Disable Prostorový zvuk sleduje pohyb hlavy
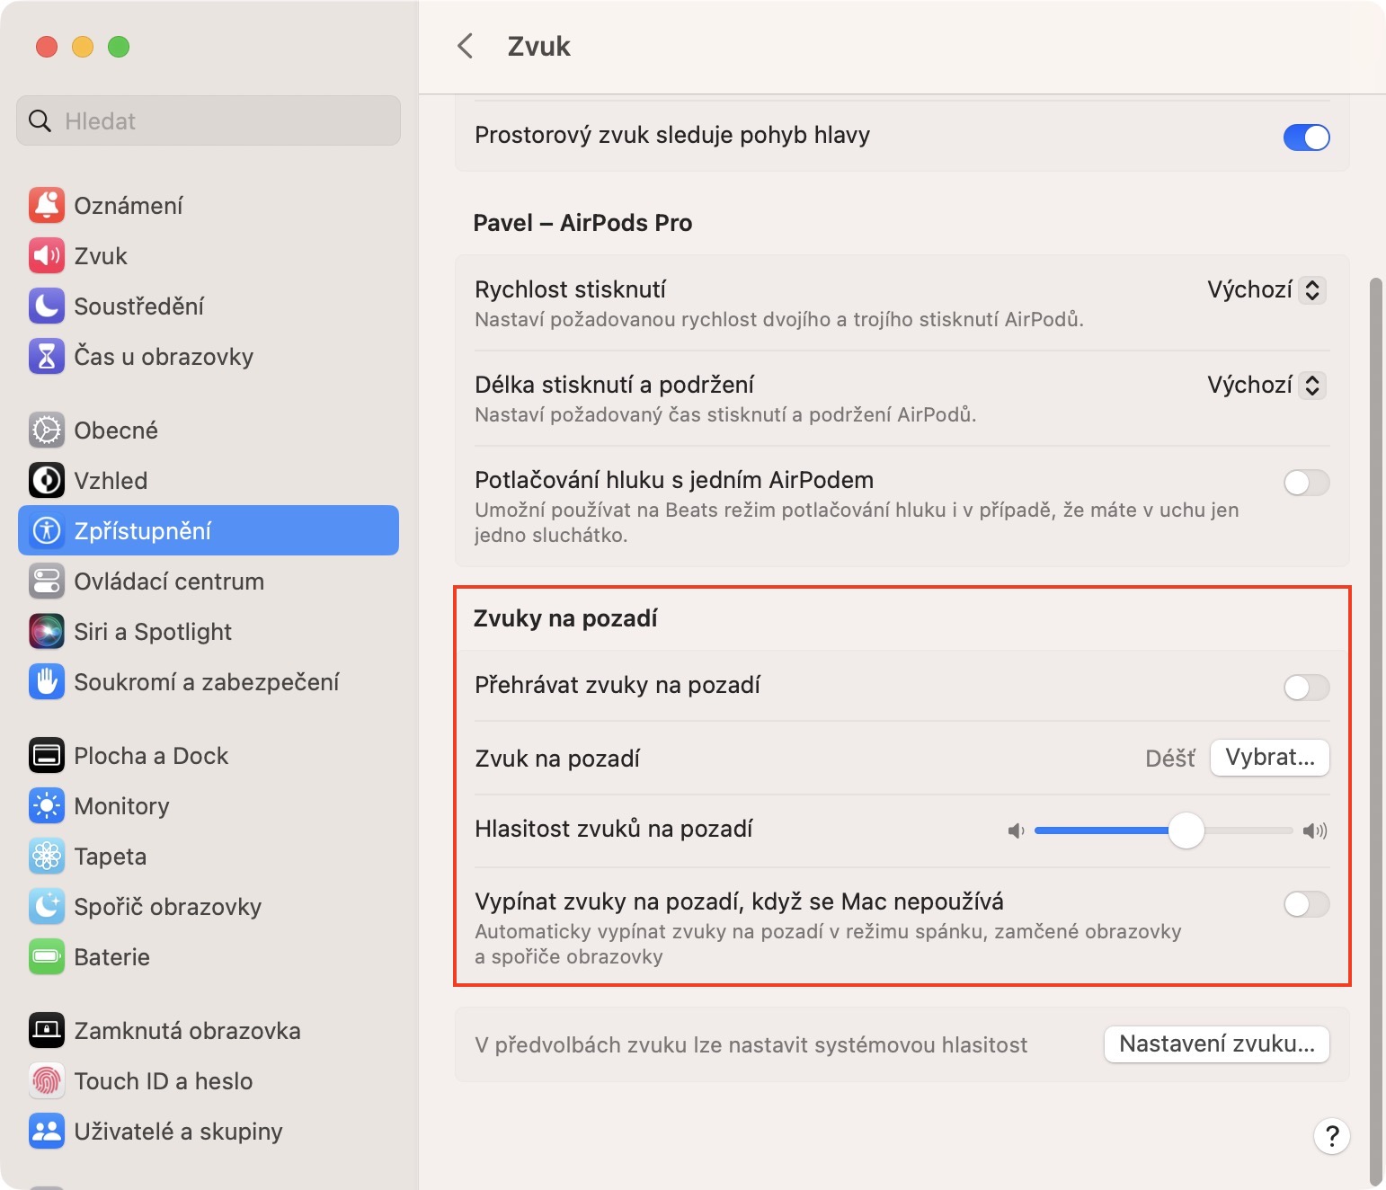The width and height of the screenshot is (1386, 1190). (1306, 138)
